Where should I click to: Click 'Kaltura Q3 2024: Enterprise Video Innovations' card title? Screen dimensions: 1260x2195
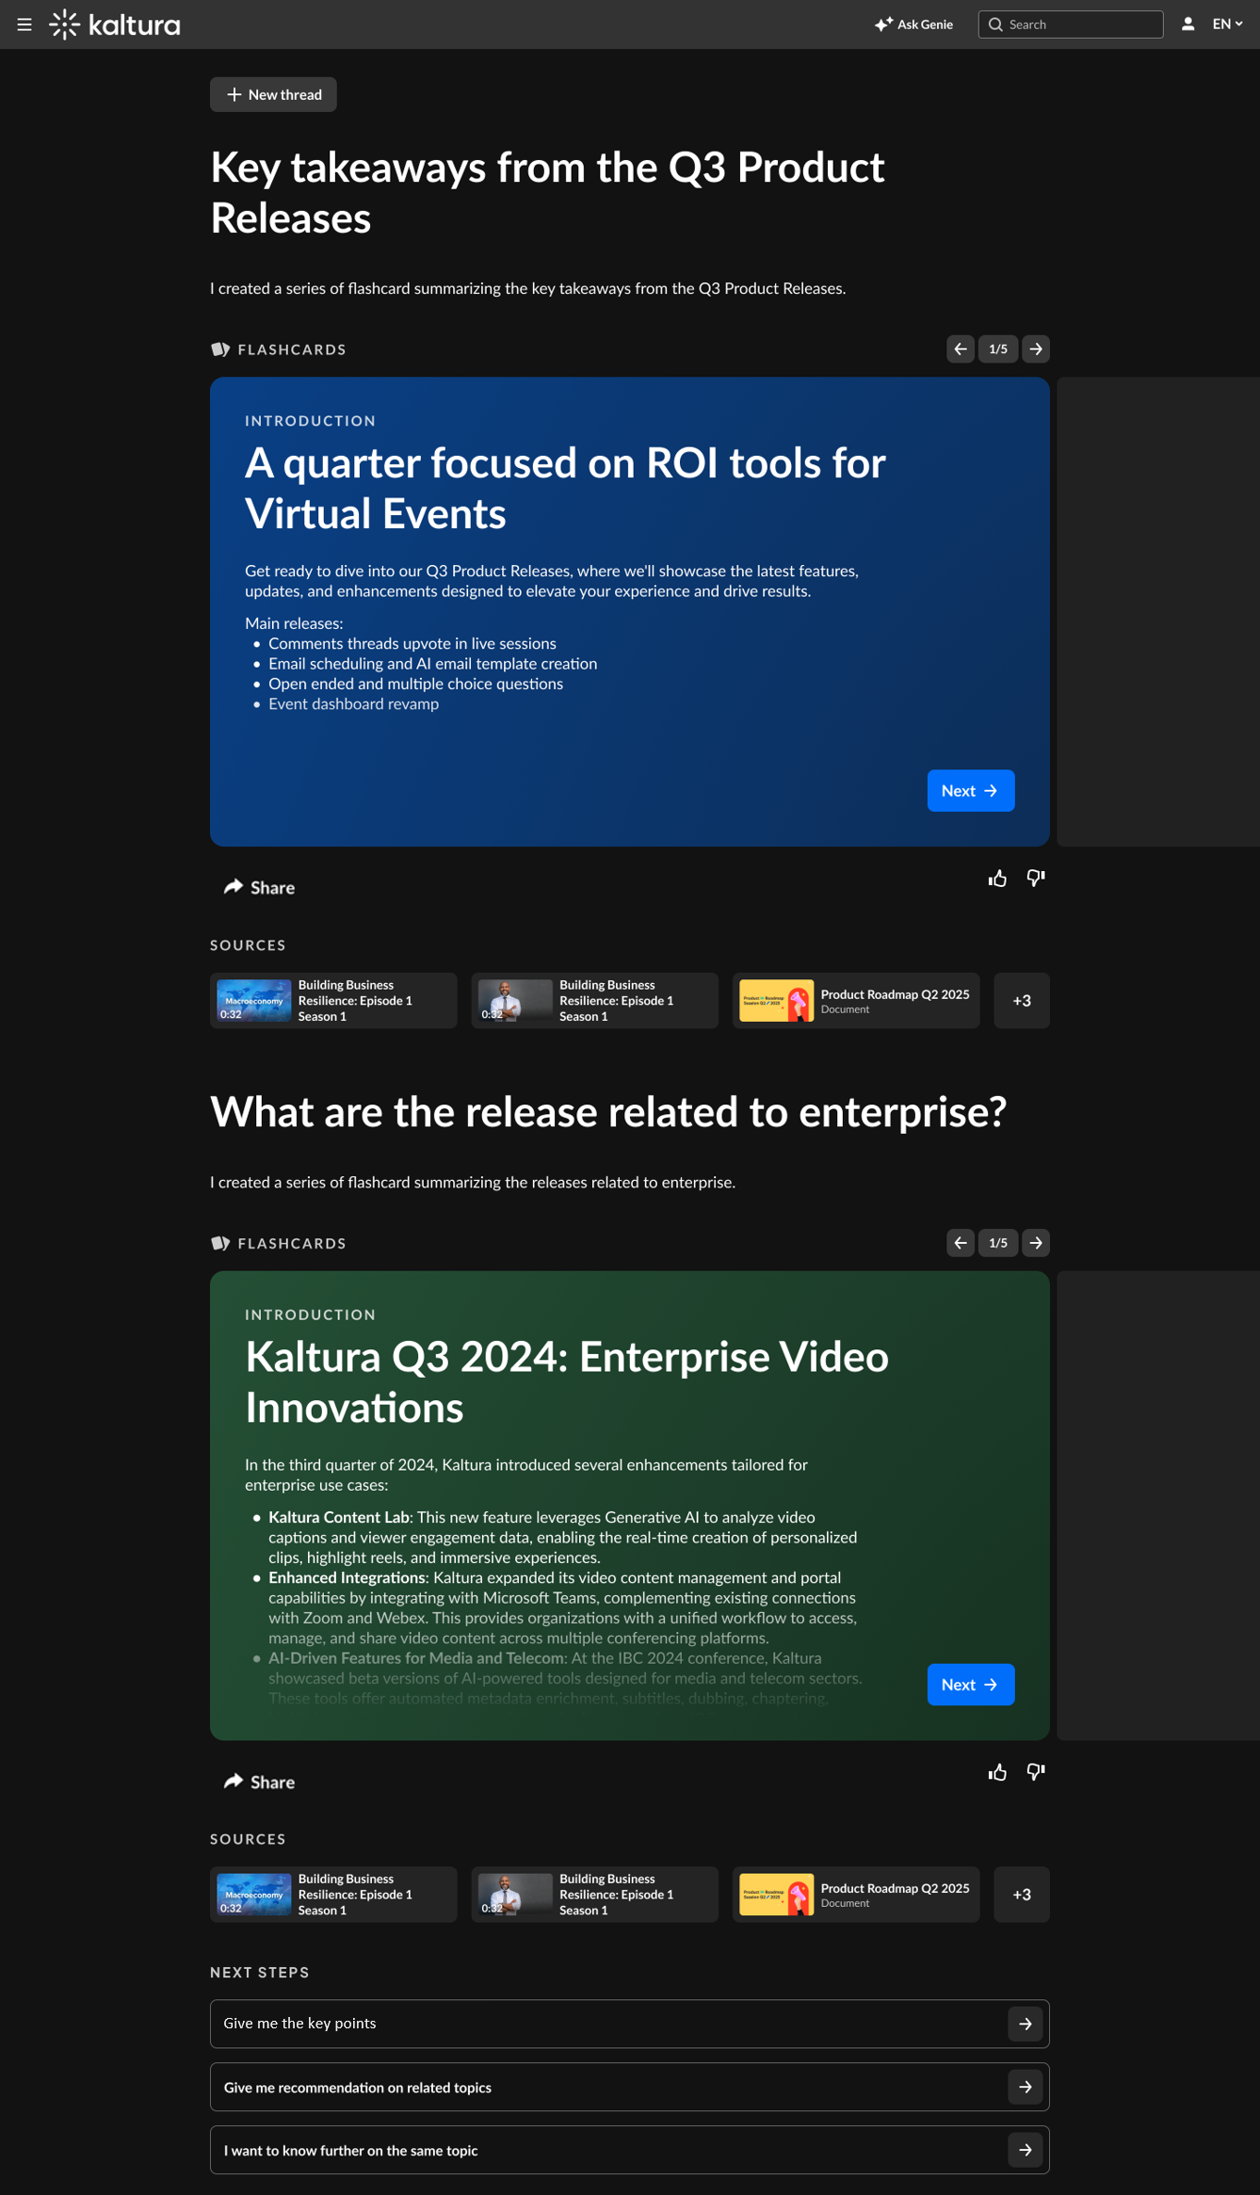tap(567, 1381)
